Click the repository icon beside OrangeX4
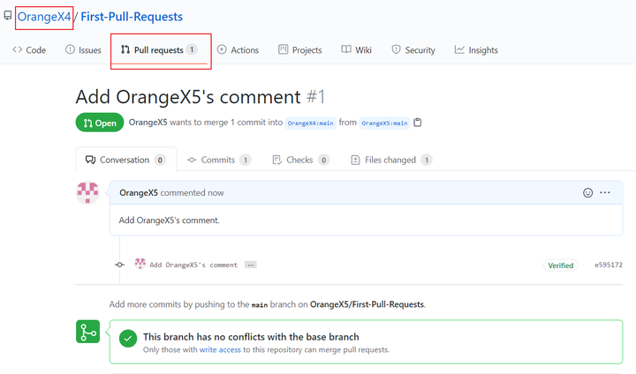 tap(8, 15)
